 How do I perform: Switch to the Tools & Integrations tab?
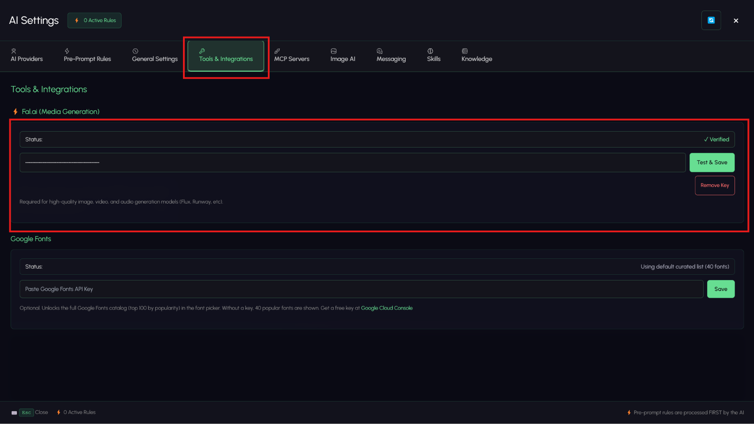click(226, 56)
